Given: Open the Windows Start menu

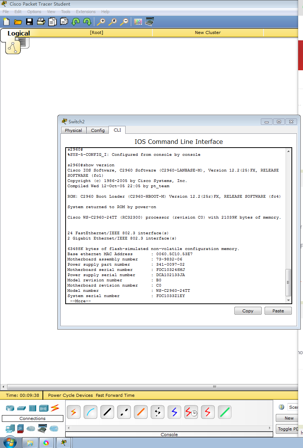Looking at the screenshot, I should [x=10, y=442].
